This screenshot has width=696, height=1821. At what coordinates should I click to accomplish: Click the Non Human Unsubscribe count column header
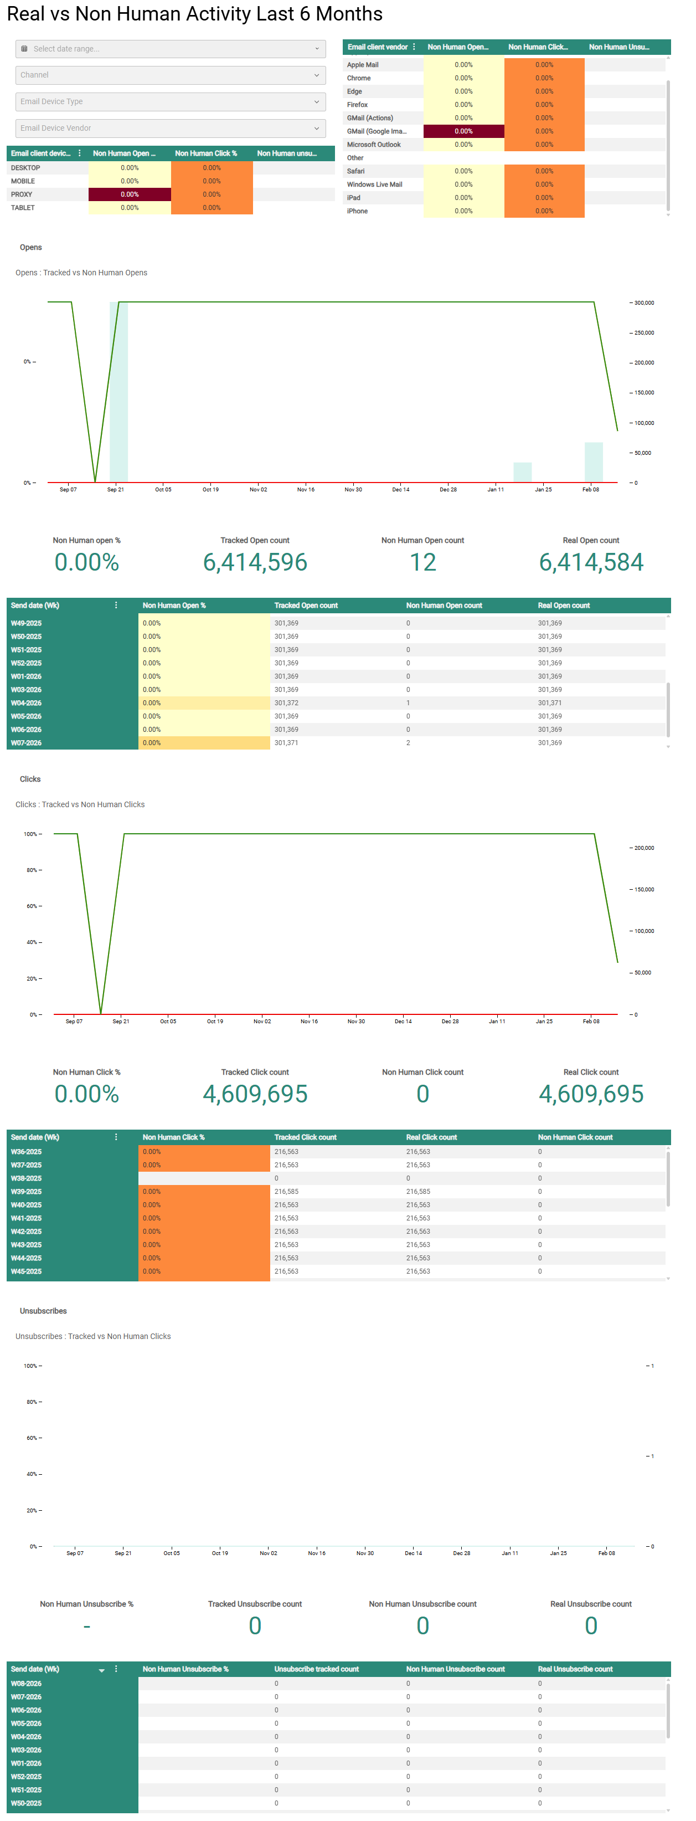455,1668
